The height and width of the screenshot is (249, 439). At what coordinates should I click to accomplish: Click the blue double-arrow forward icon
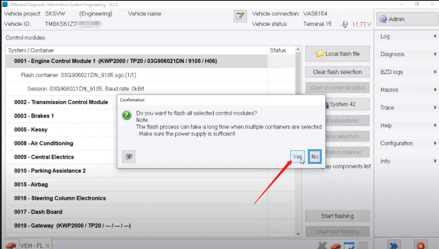[x=394, y=245]
